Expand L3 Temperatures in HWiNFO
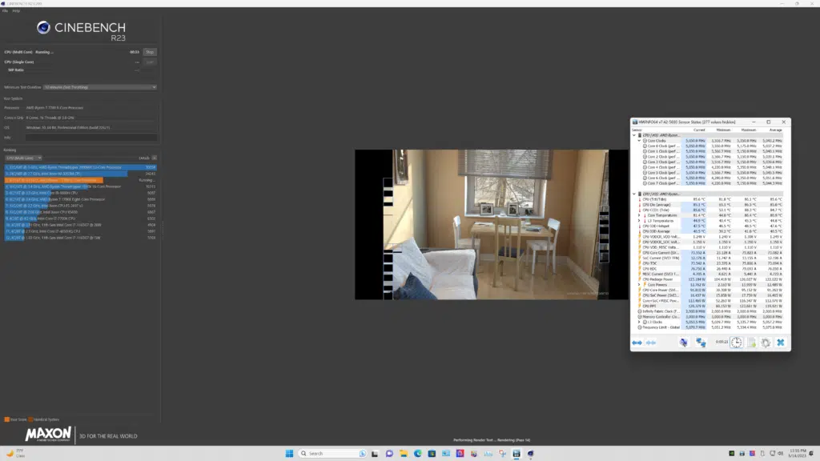Screen dimensions: 820x461 [x=639, y=221]
